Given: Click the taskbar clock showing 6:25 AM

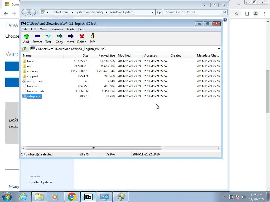Looking at the screenshot, I should coord(256,197).
